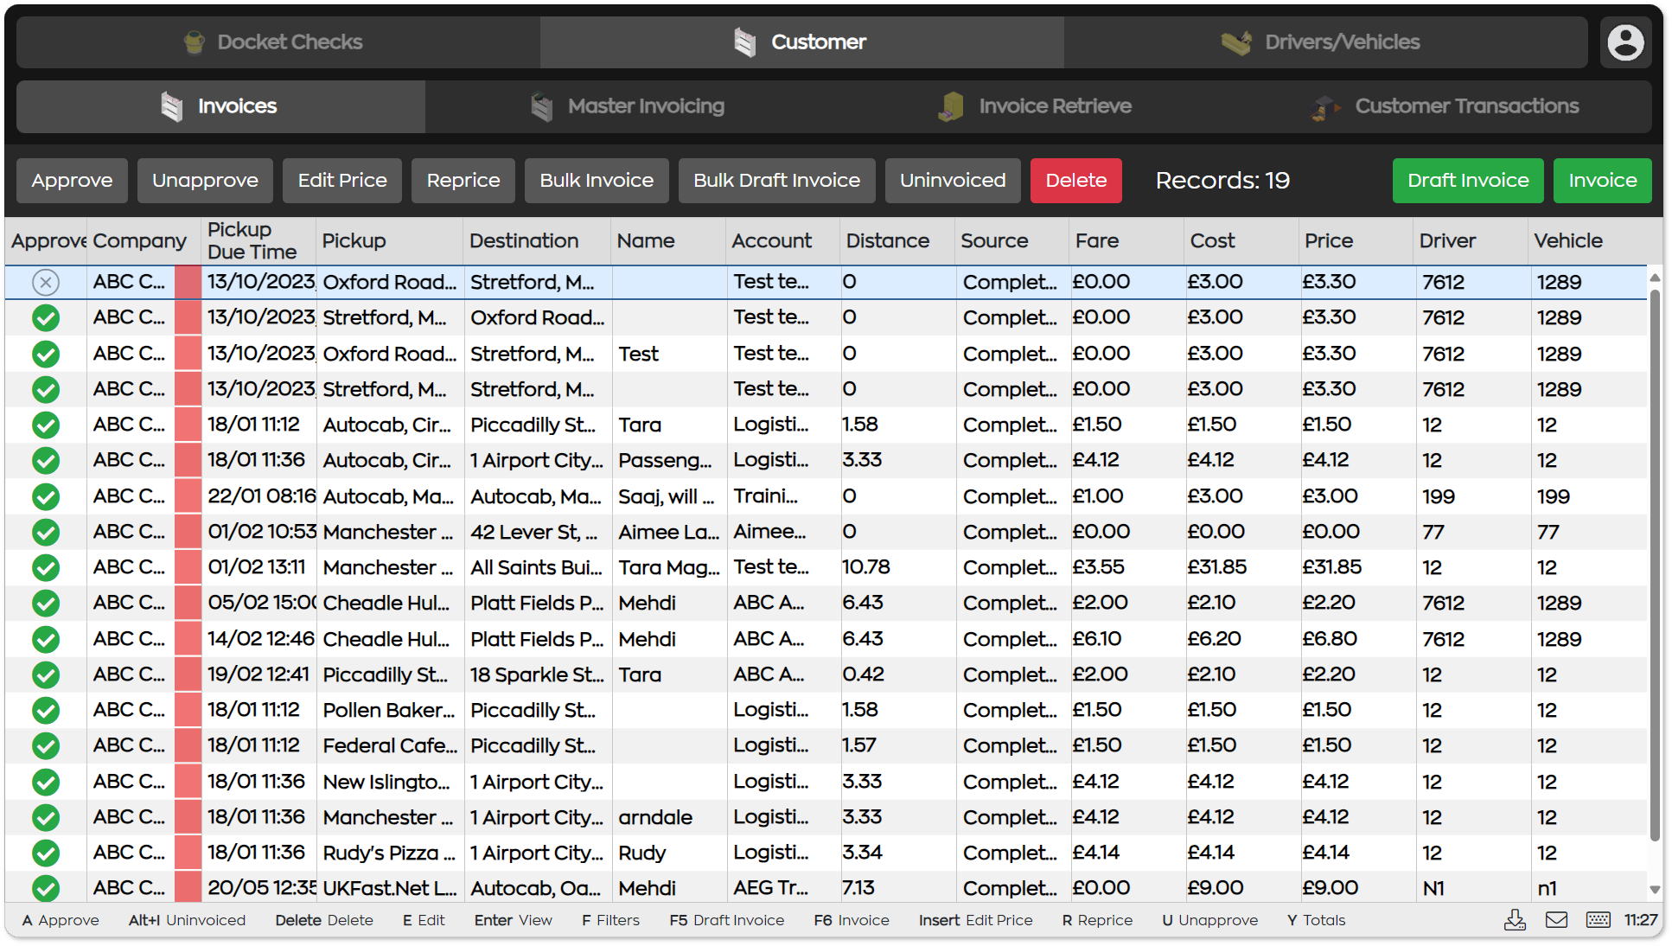Click the red colour cell in first row
The width and height of the screenshot is (1672, 946).
click(188, 282)
